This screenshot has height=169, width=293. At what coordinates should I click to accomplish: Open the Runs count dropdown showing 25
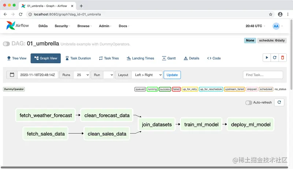tap(81, 75)
